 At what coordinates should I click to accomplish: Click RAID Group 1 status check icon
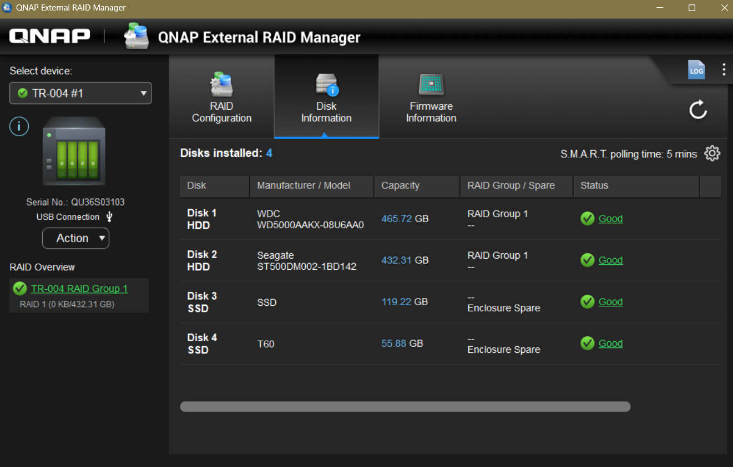(20, 289)
